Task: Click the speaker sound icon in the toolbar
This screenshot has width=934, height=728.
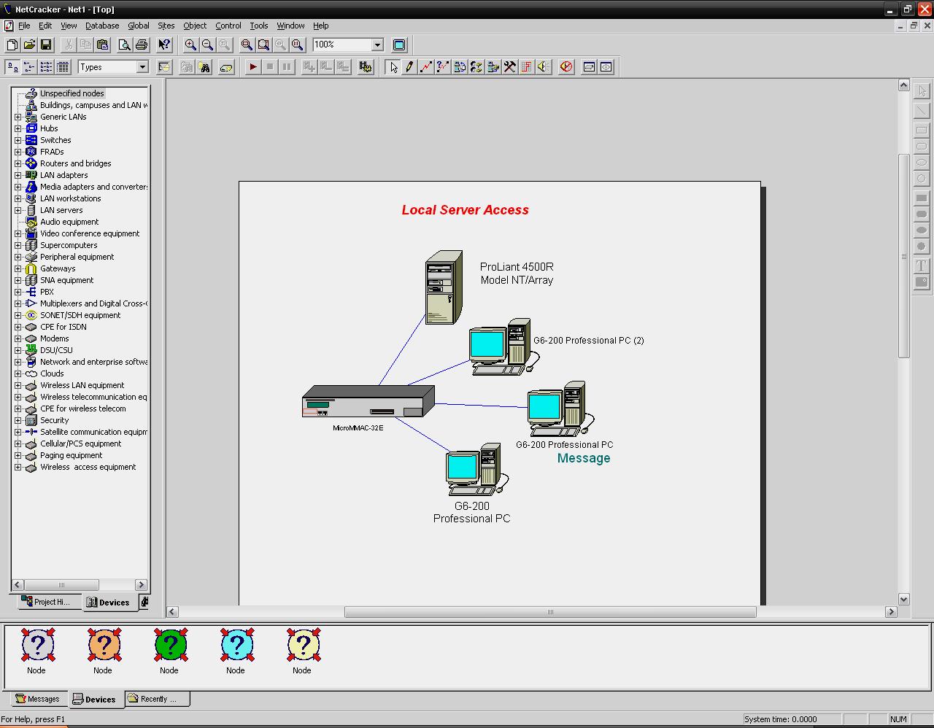Action: coord(543,67)
